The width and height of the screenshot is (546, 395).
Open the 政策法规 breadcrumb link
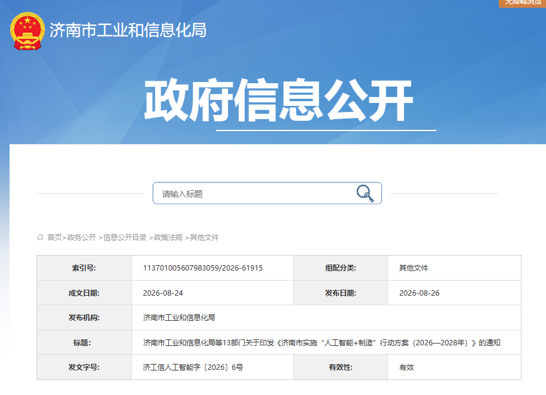coord(168,238)
